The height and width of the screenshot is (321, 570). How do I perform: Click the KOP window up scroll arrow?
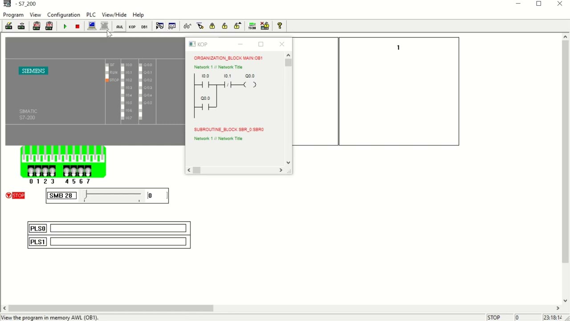pos(289,55)
